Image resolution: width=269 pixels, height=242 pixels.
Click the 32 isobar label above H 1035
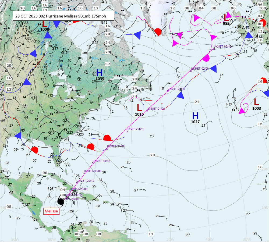tap(108, 64)
